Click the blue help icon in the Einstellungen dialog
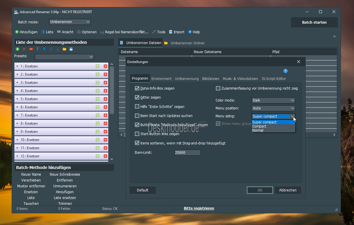Screen dimensions: 354x225 coord(286,71)
